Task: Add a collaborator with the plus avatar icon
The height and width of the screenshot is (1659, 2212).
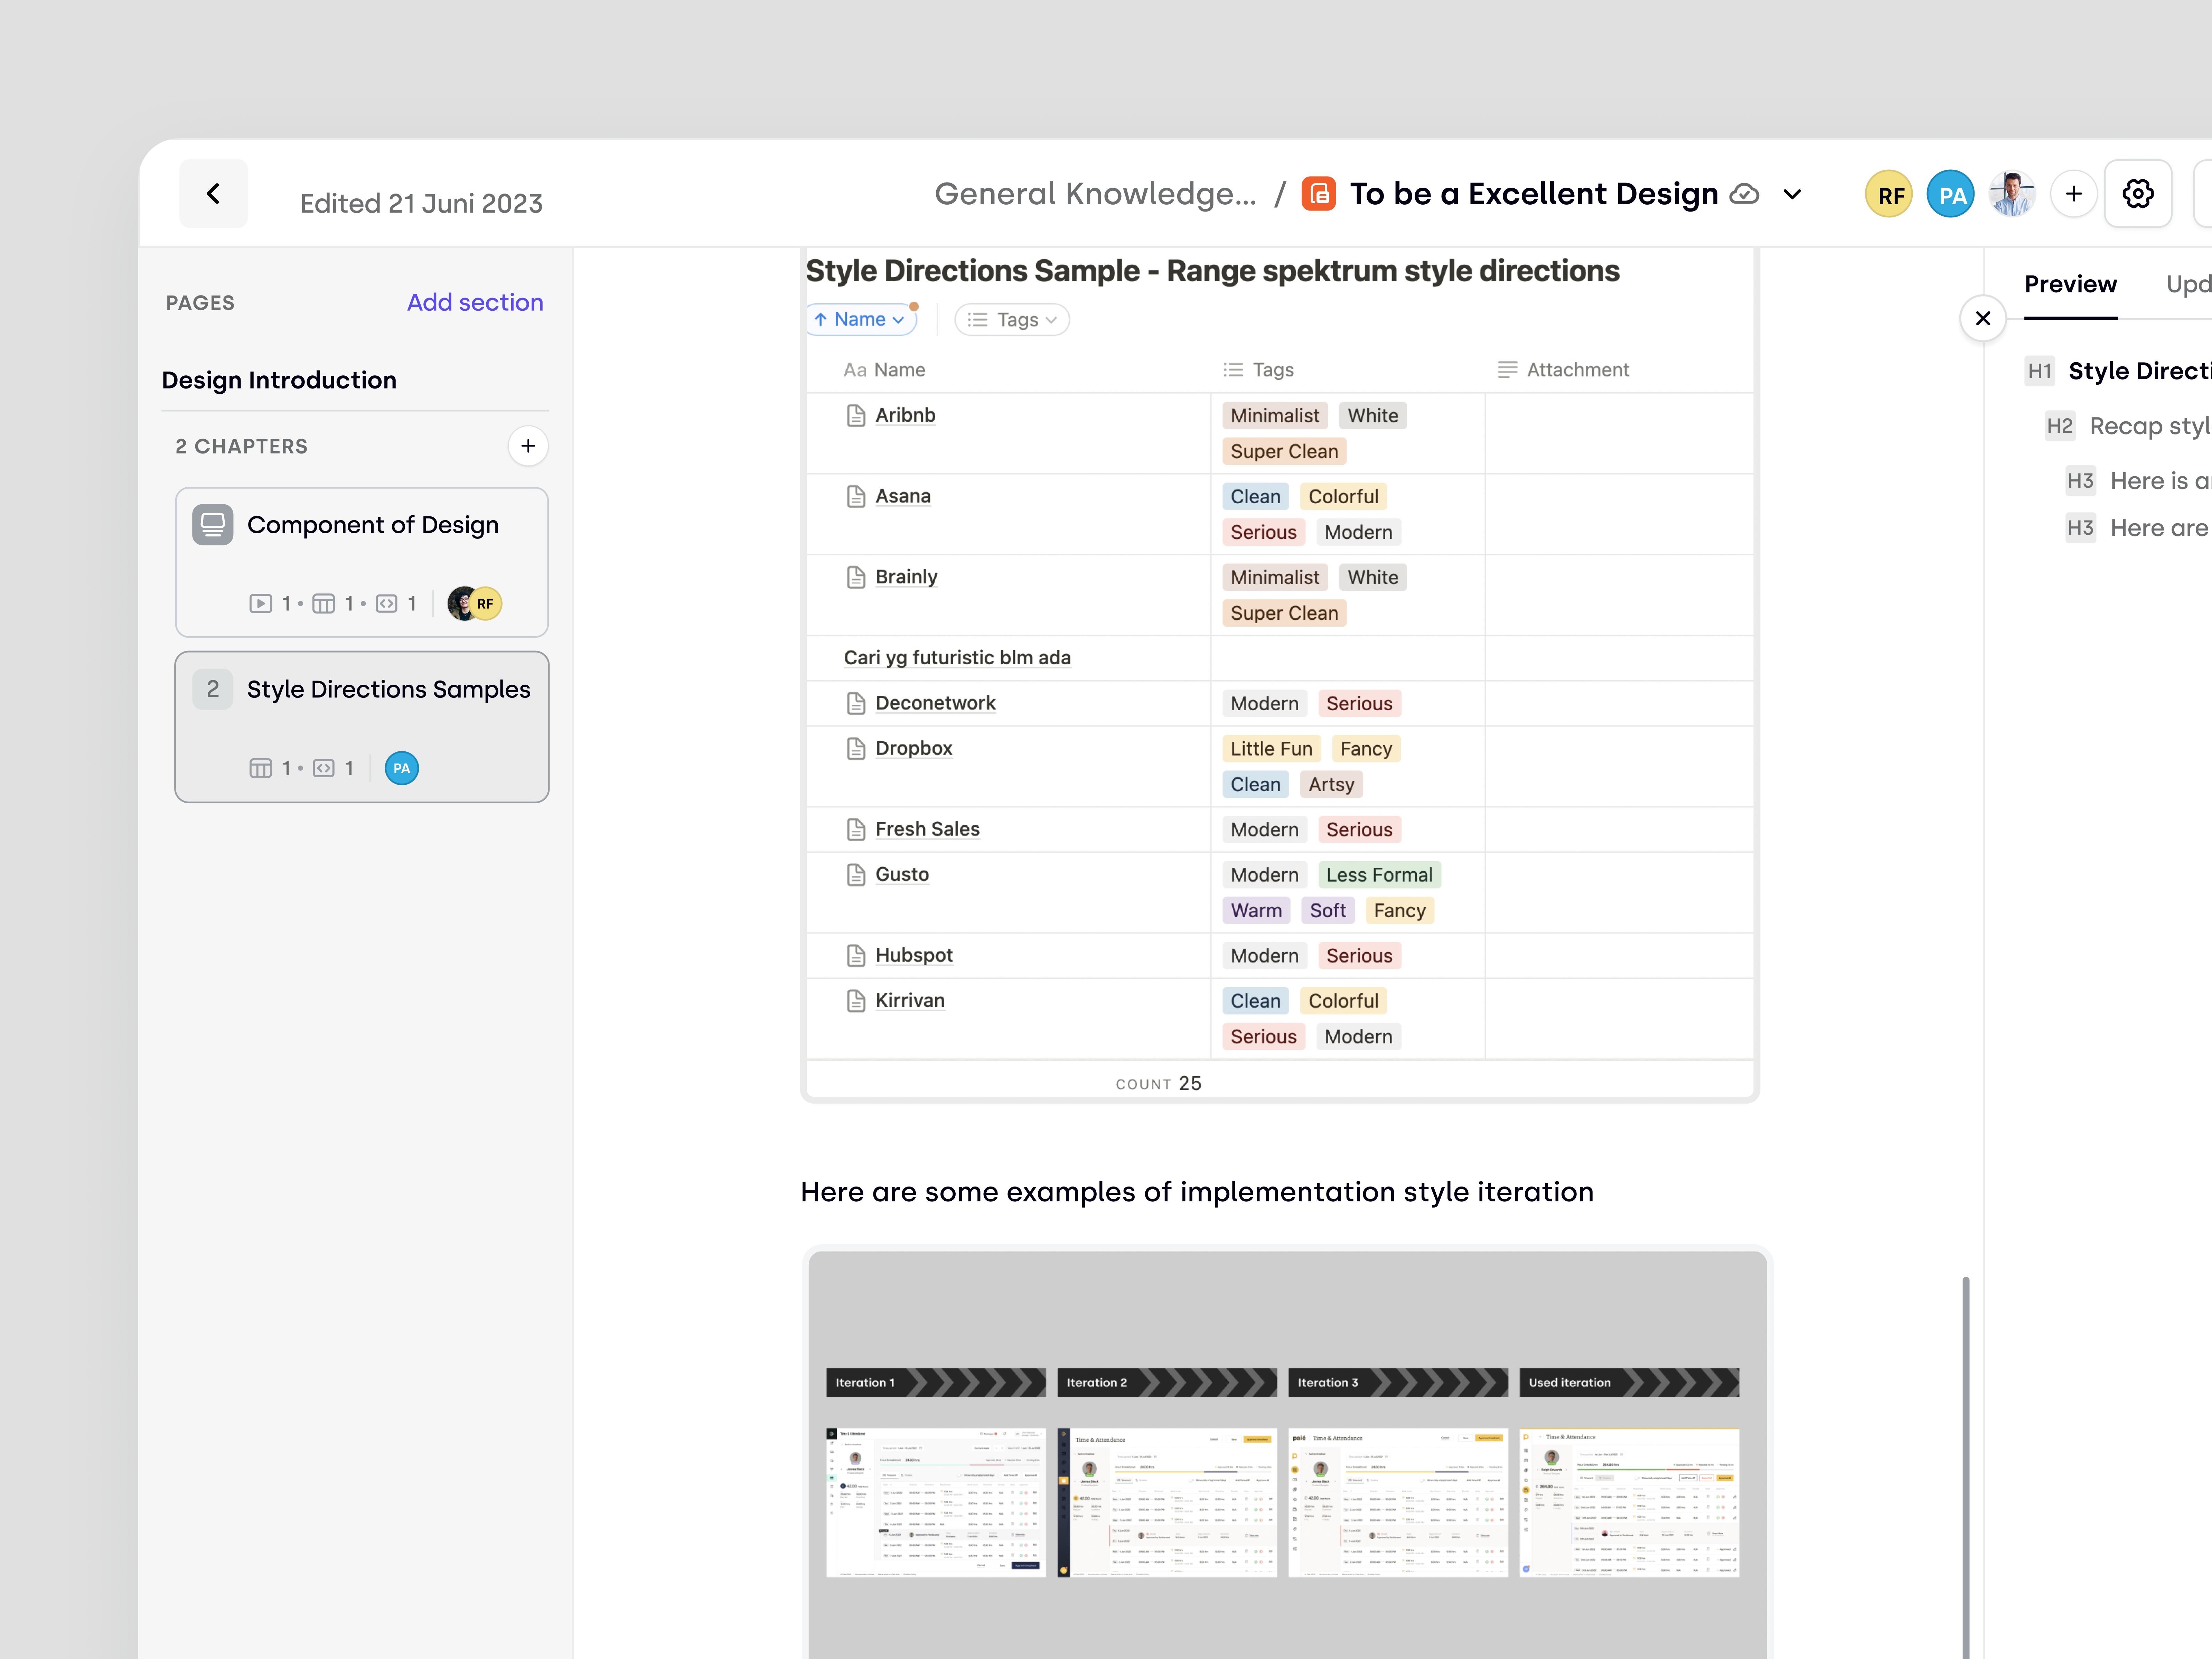Action: [x=2074, y=193]
